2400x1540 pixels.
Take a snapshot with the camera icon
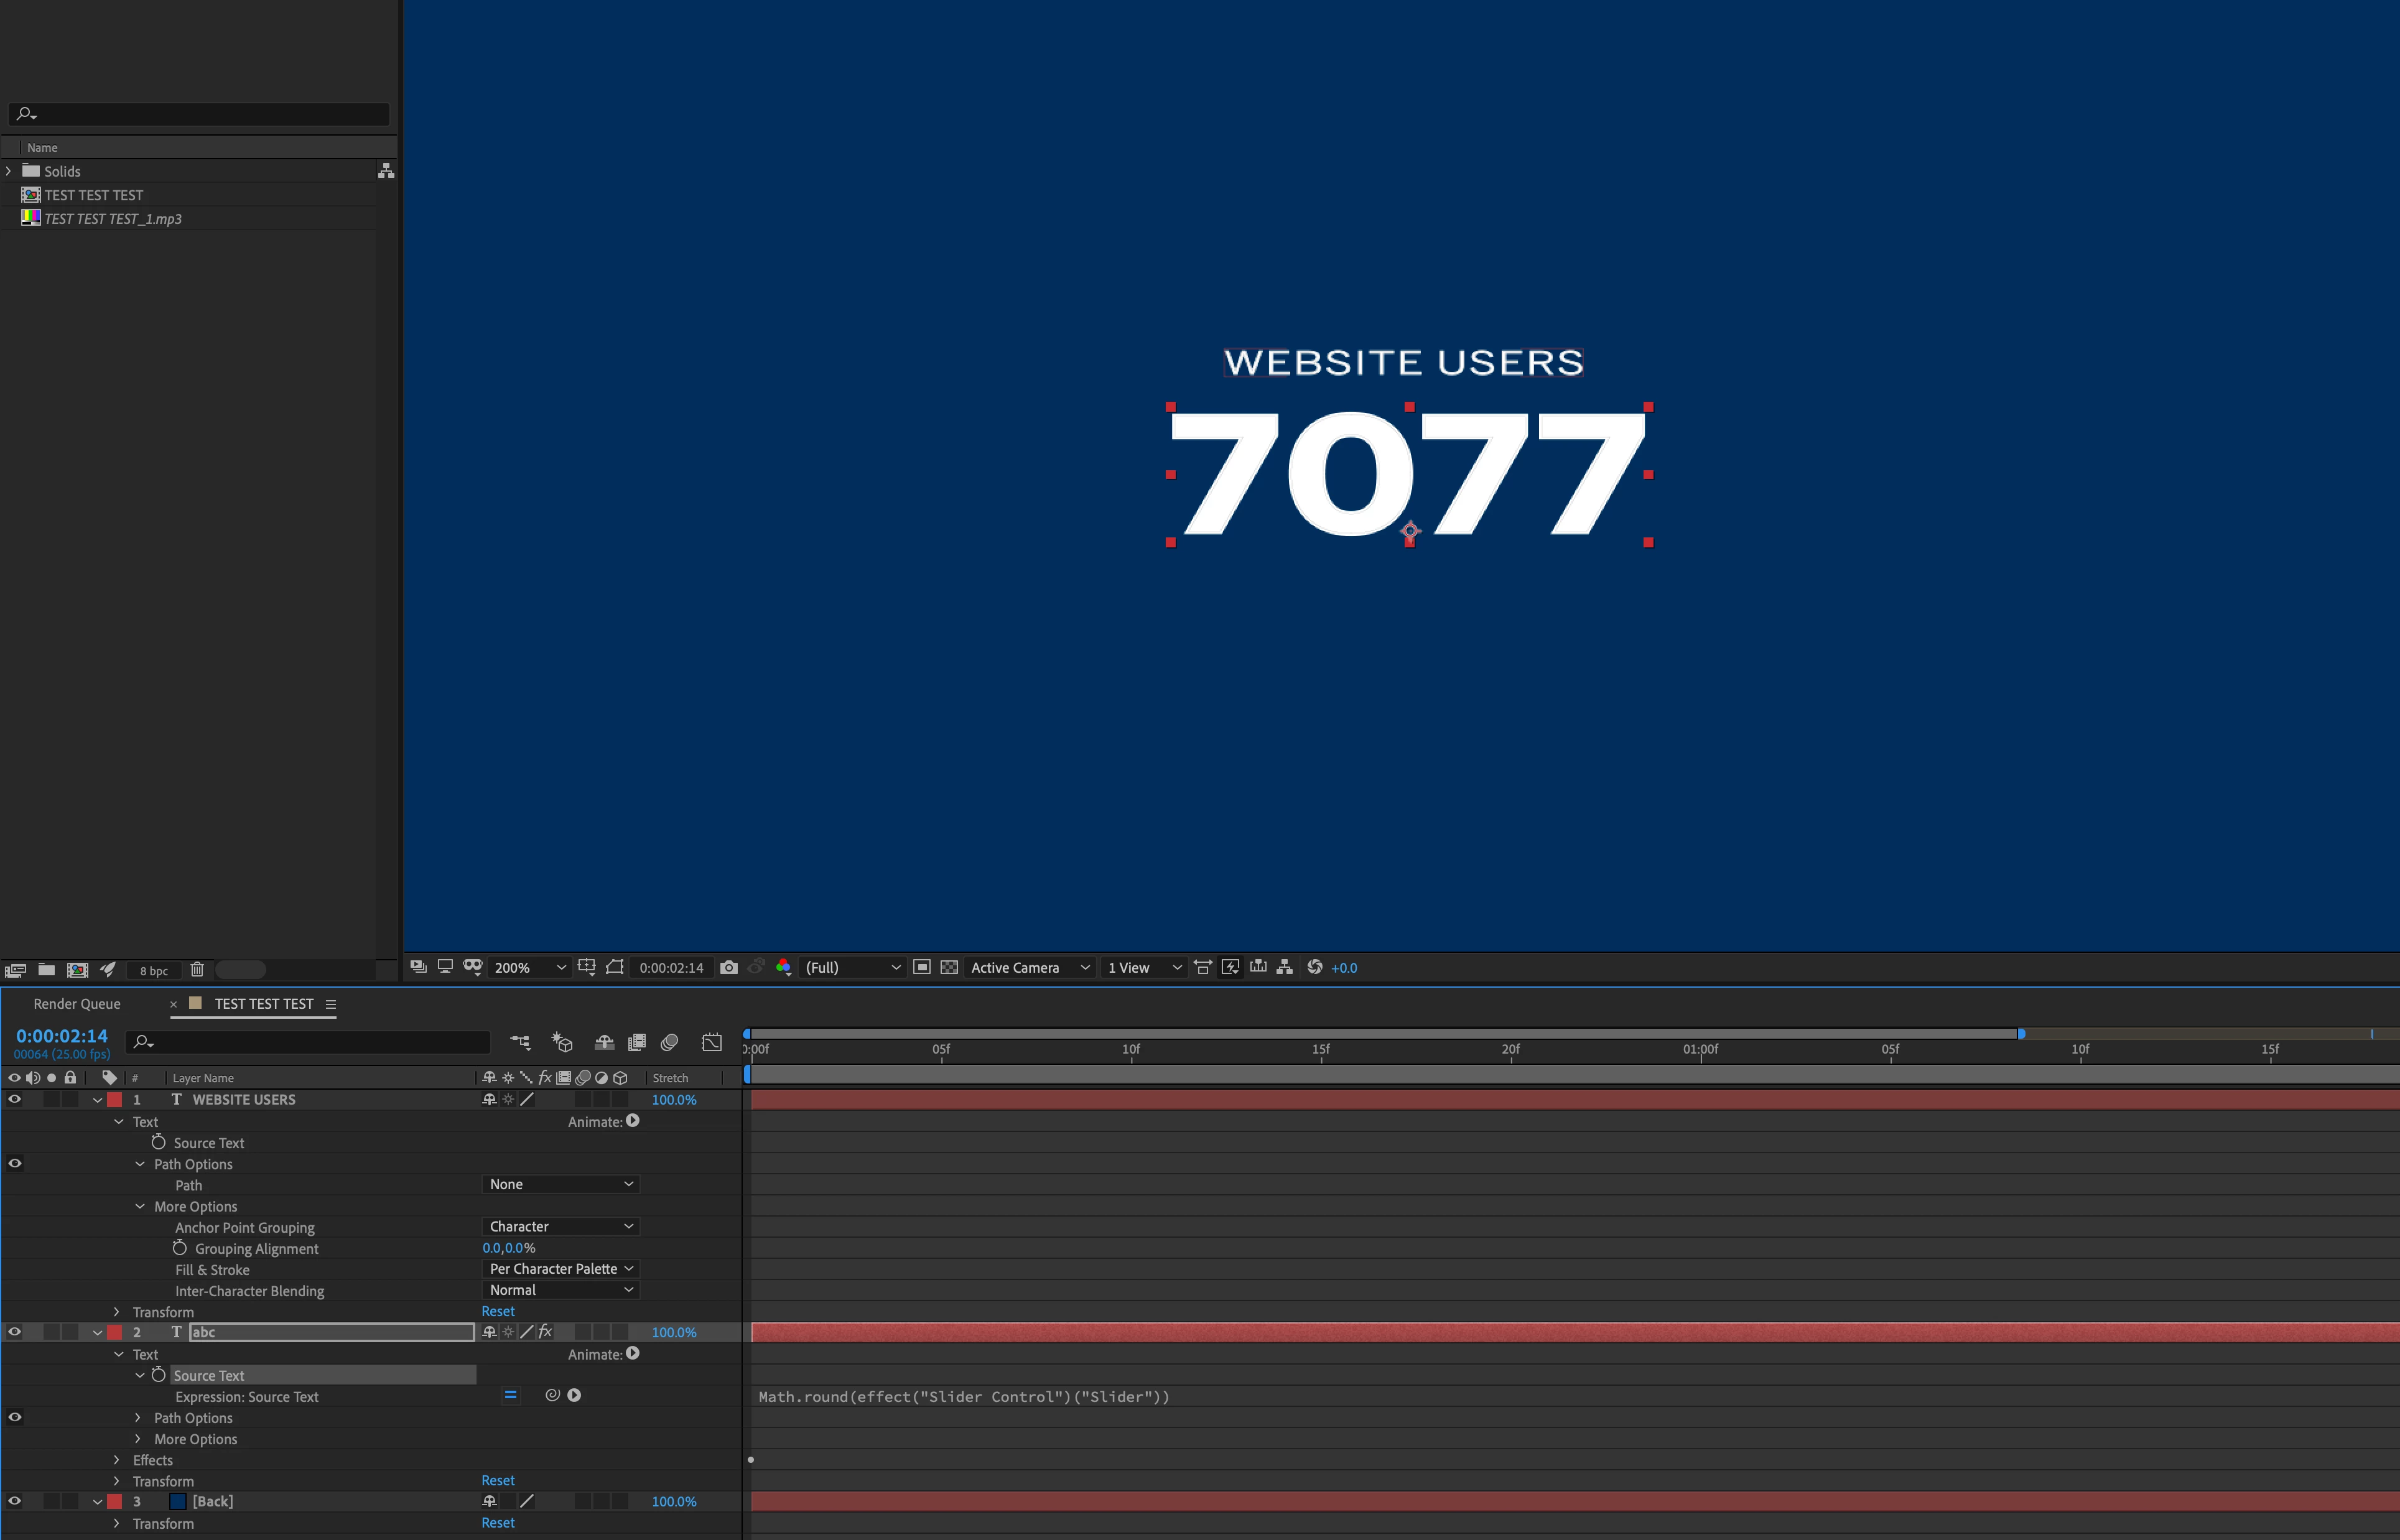click(x=728, y=967)
